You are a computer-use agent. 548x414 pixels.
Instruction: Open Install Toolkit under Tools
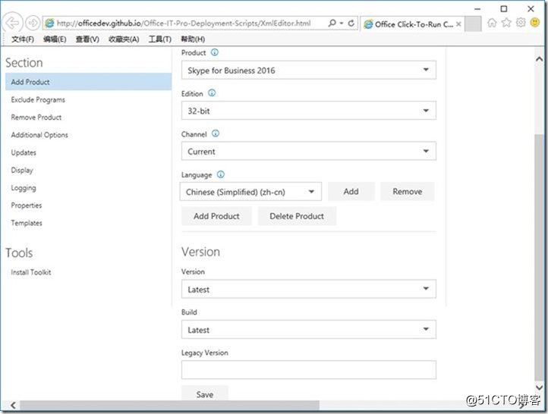coord(31,272)
